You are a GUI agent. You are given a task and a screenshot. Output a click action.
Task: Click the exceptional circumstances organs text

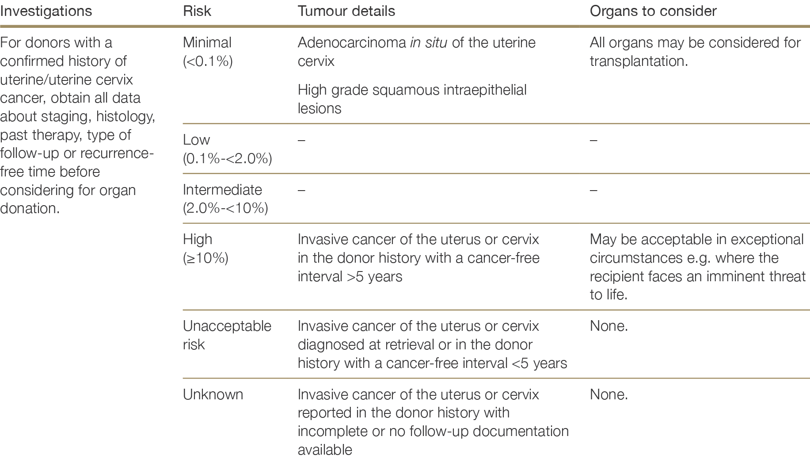click(x=697, y=267)
